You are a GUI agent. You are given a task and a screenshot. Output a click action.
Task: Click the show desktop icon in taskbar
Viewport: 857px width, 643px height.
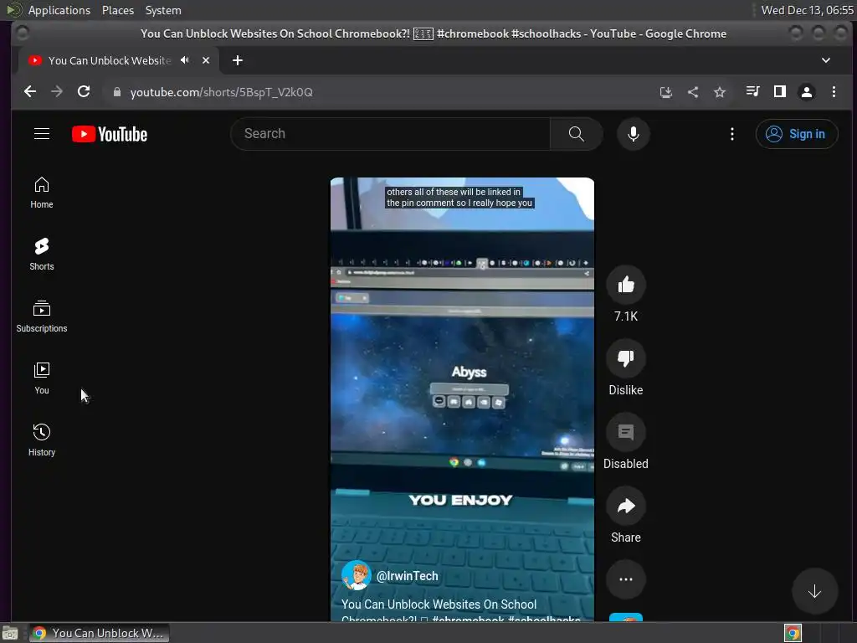[10, 633]
